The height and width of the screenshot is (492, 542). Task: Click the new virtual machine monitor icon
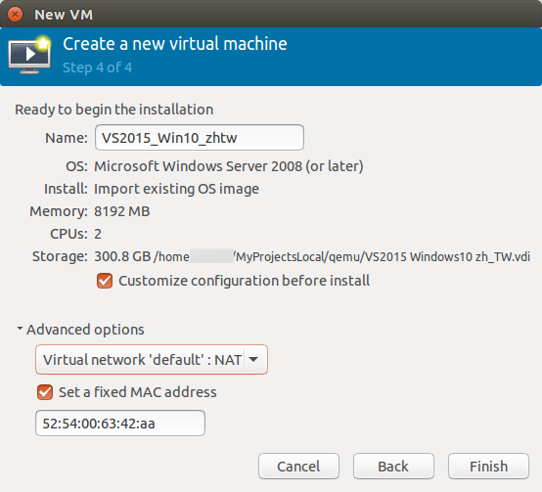(29, 55)
